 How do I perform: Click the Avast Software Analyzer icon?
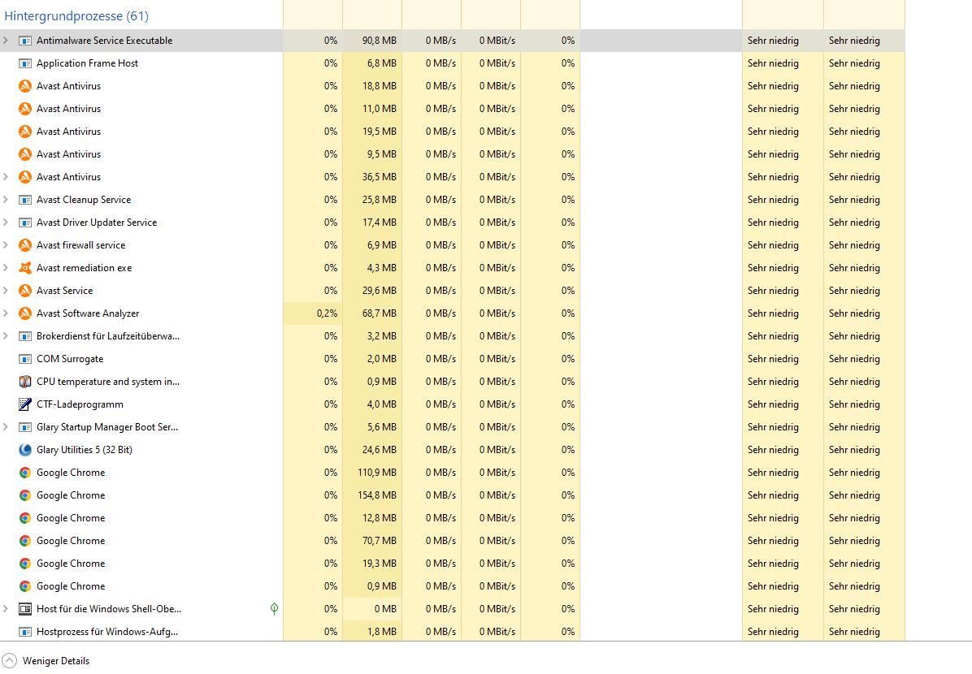click(x=25, y=313)
